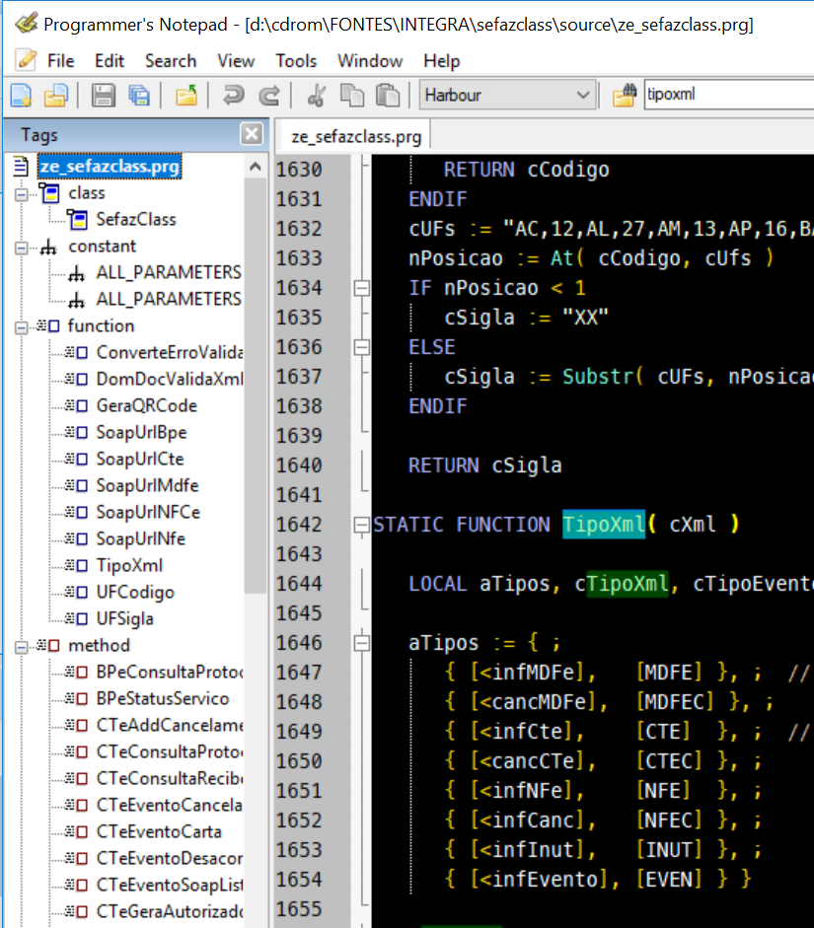Toggle code fold marker at line 1646
The image size is (814, 928).
pos(361,643)
